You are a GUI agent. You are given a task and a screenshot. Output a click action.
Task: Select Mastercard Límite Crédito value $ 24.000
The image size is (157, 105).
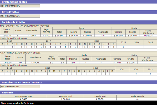(132, 35)
